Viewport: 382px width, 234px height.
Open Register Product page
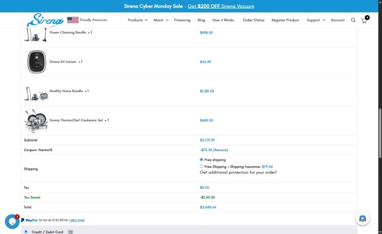coord(285,20)
